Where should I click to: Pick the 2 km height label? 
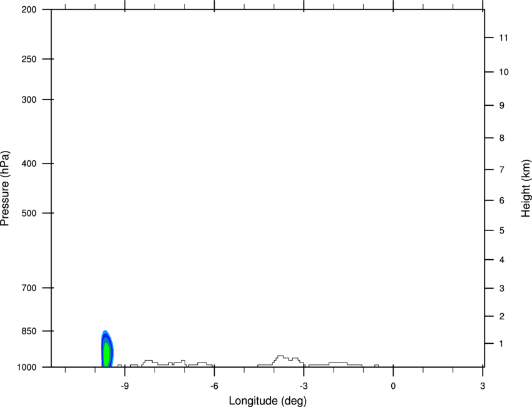502,316
